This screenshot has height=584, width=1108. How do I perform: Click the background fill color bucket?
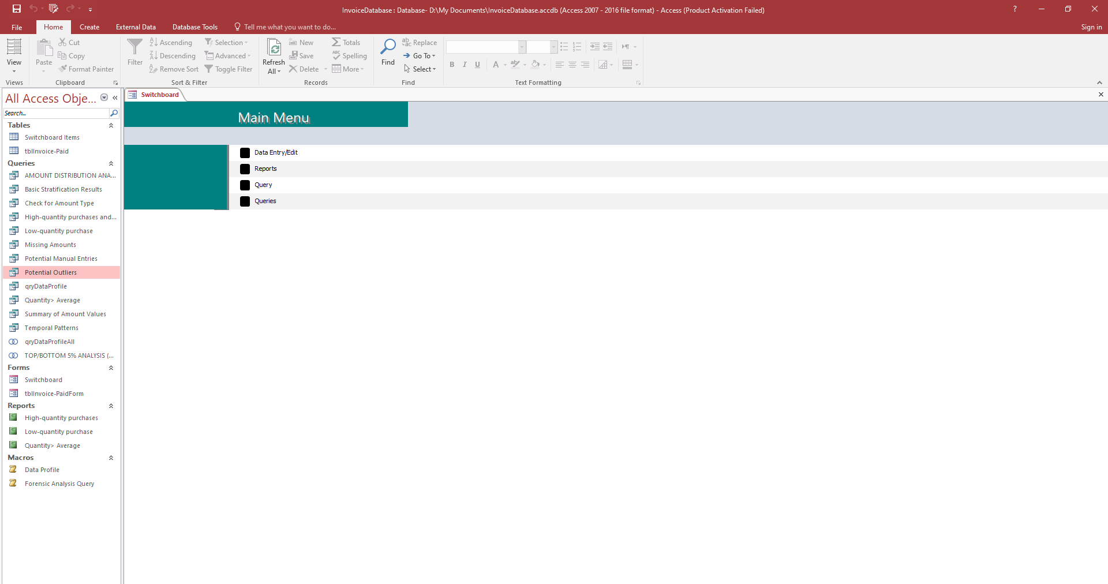[x=536, y=65]
